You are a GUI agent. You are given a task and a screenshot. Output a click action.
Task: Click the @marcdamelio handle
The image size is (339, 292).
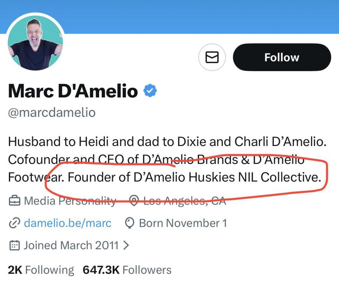pos(52,113)
